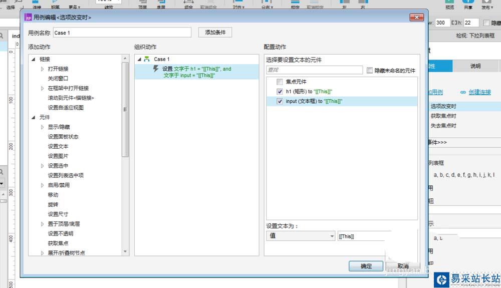Select 设置自适应视图 action

point(66,108)
